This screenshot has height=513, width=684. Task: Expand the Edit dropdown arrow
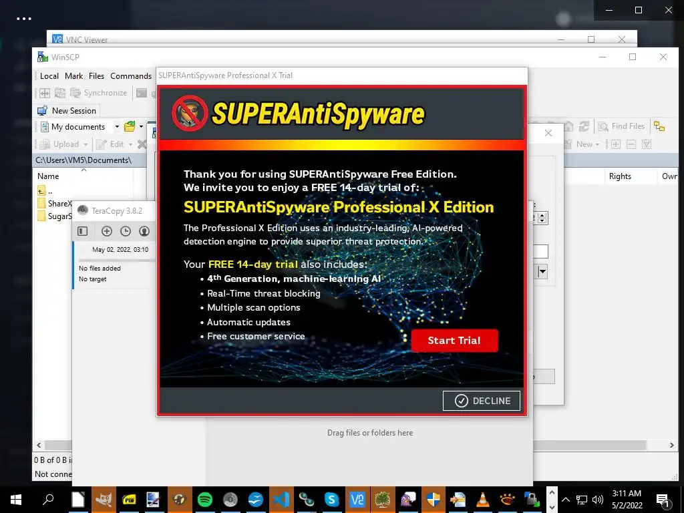pos(130,144)
